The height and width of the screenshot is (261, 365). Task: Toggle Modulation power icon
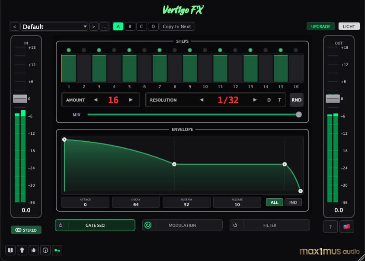[148, 225]
